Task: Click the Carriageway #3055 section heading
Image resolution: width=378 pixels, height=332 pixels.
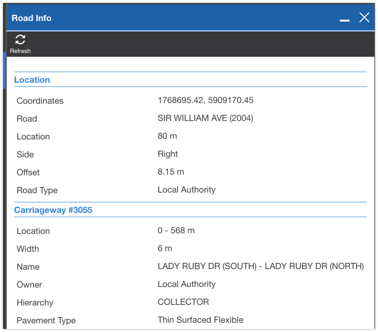Action: 53,210
